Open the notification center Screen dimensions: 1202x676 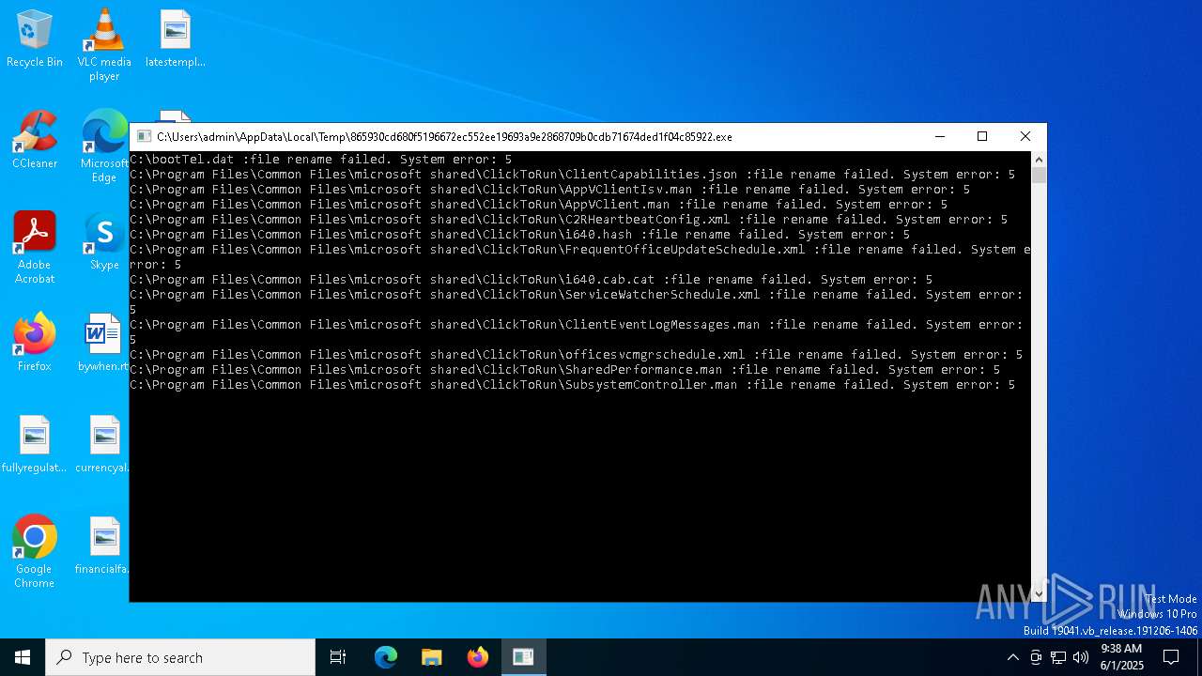click(x=1171, y=657)
